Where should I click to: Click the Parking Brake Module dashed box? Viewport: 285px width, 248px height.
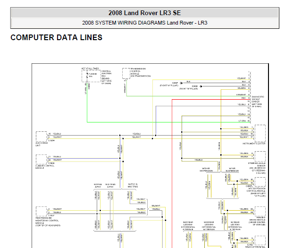coord(260,212)
